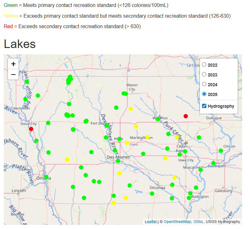250x229 pixels.
Task: Click the yellow marker on Marshalltown label
Action: click(x=147, y=137)
